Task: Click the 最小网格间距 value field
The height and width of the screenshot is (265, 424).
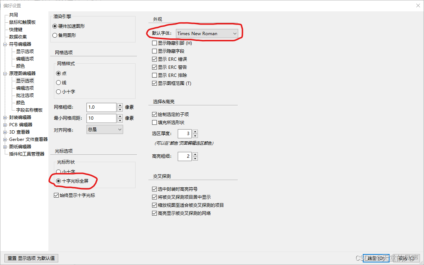Action: pyautogui.click(x=102, y=118)
